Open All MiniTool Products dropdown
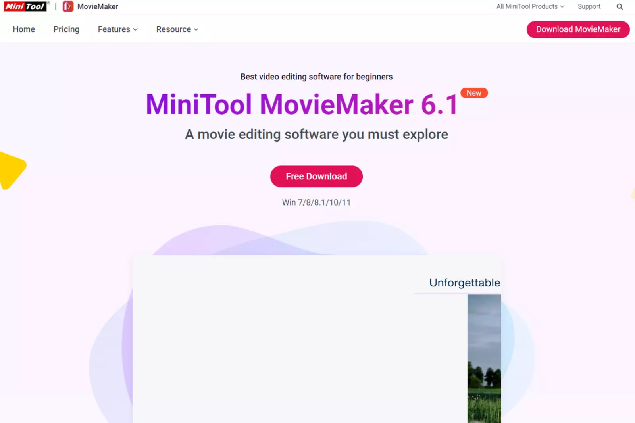Image resolution: width=635 pixels, height=423 pixels. pos(530,6)
